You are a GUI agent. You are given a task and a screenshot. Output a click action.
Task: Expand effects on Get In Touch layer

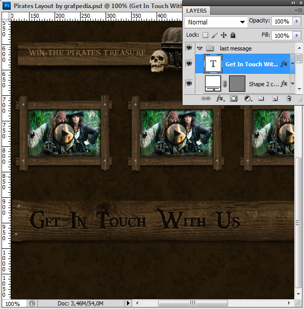point(292,64)
